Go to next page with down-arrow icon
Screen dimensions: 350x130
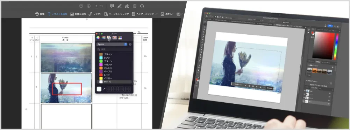pyautogui.click(x=88, y=6)
